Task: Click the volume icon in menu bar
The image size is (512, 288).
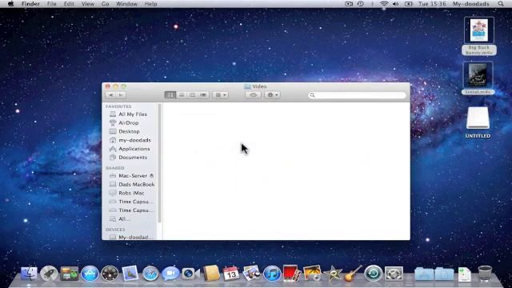Action: coord(395,4)
